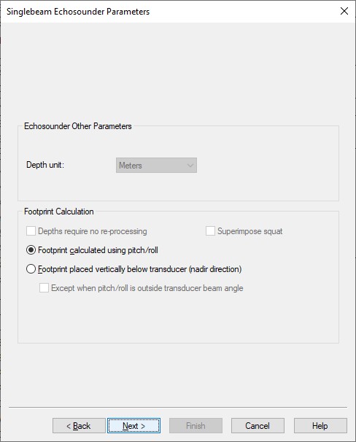The width and height of the screenshot is (356, 442).
Task: Close the Singlebeam Echosounder Parameters dialog
Action: point(344,11)
